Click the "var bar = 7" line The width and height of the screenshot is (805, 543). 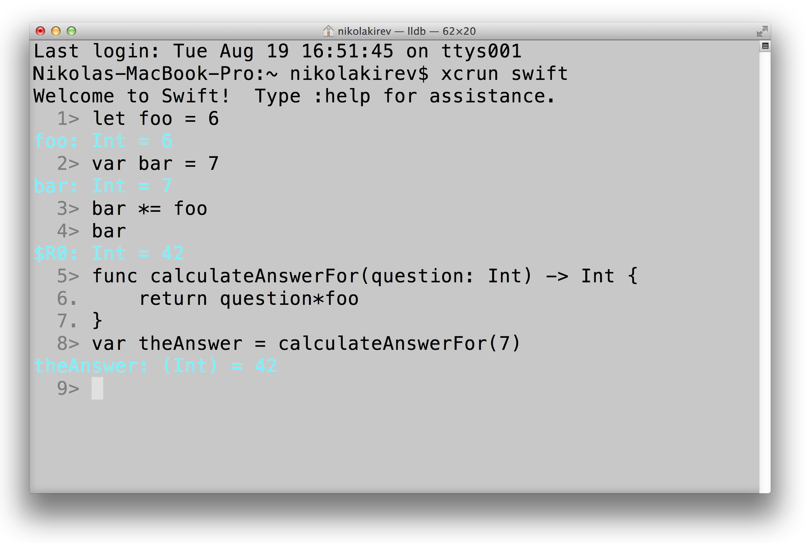(156, 164)
